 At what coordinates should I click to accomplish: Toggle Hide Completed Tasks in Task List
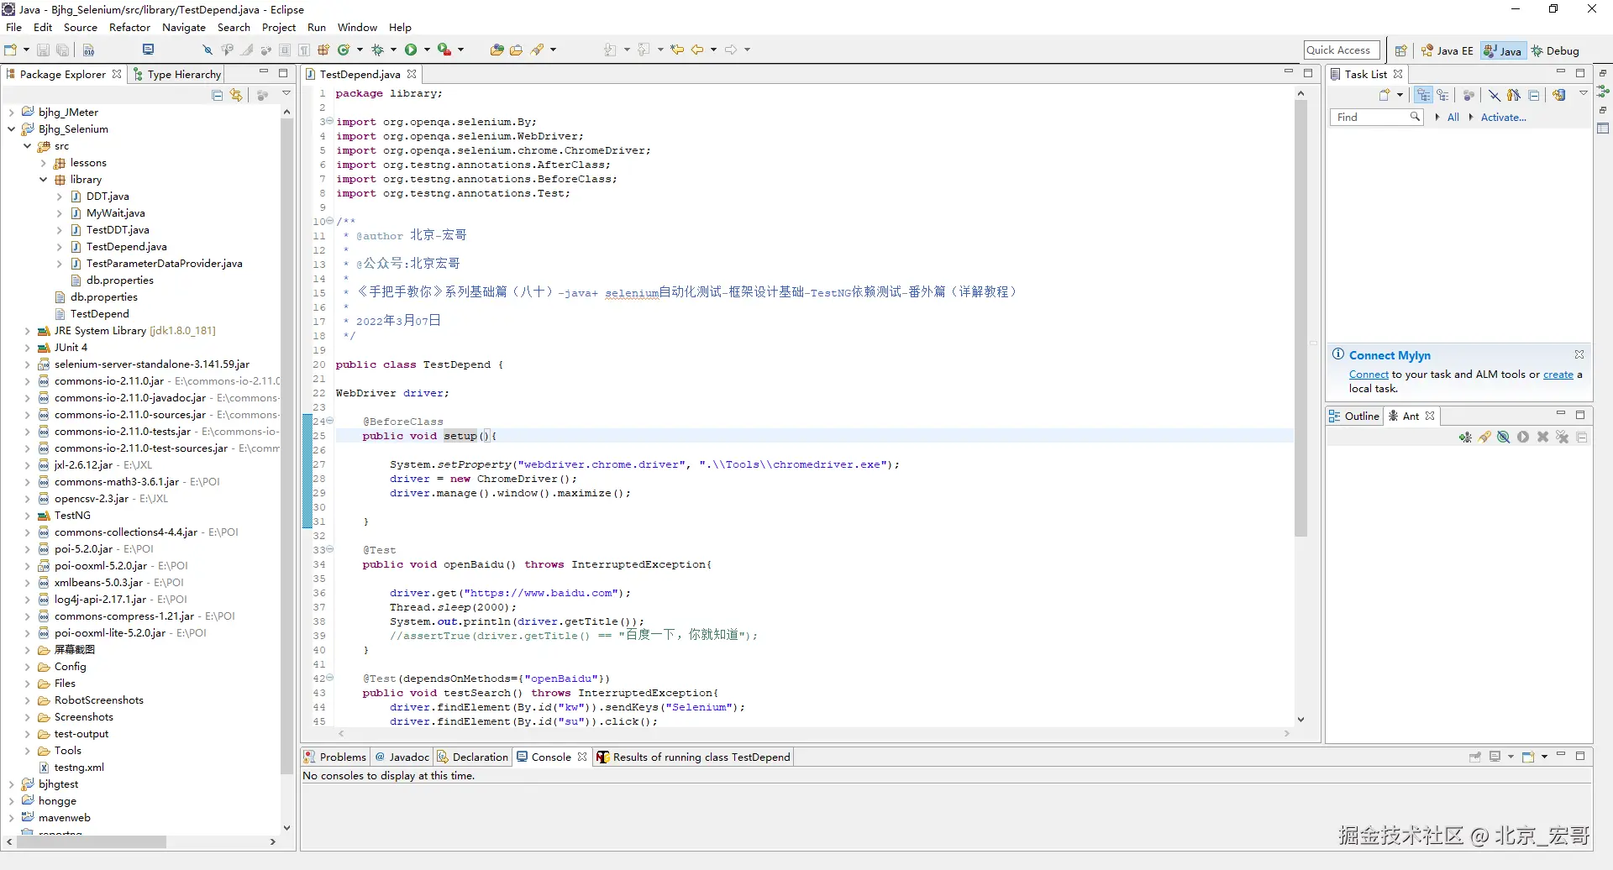click(1495, 95)
